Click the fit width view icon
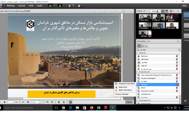 pyautogui.click(x=64, y=102)
